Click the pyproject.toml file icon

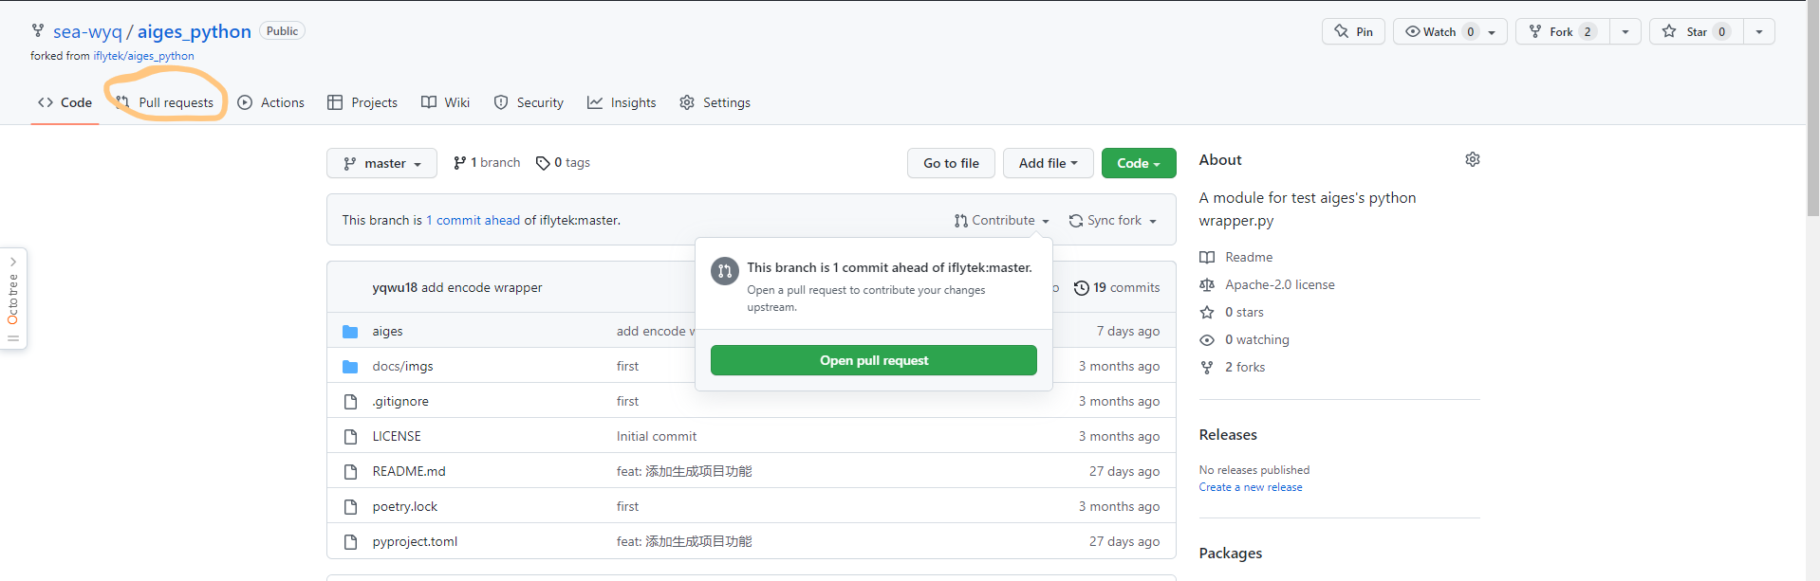point(351,542)
